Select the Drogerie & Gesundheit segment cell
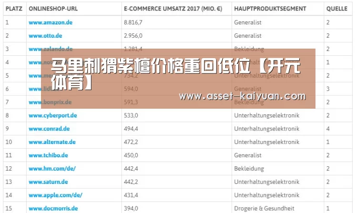The height and width of the screenshot is (213, 356). [264, 208]
